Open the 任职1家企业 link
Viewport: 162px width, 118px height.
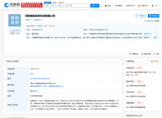coord(50,26)
